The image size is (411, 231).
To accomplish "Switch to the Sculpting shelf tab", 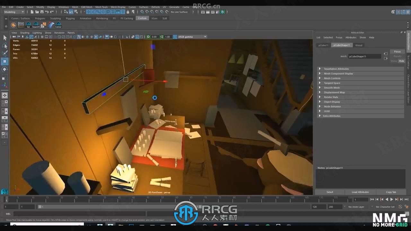I will [55, 18].
